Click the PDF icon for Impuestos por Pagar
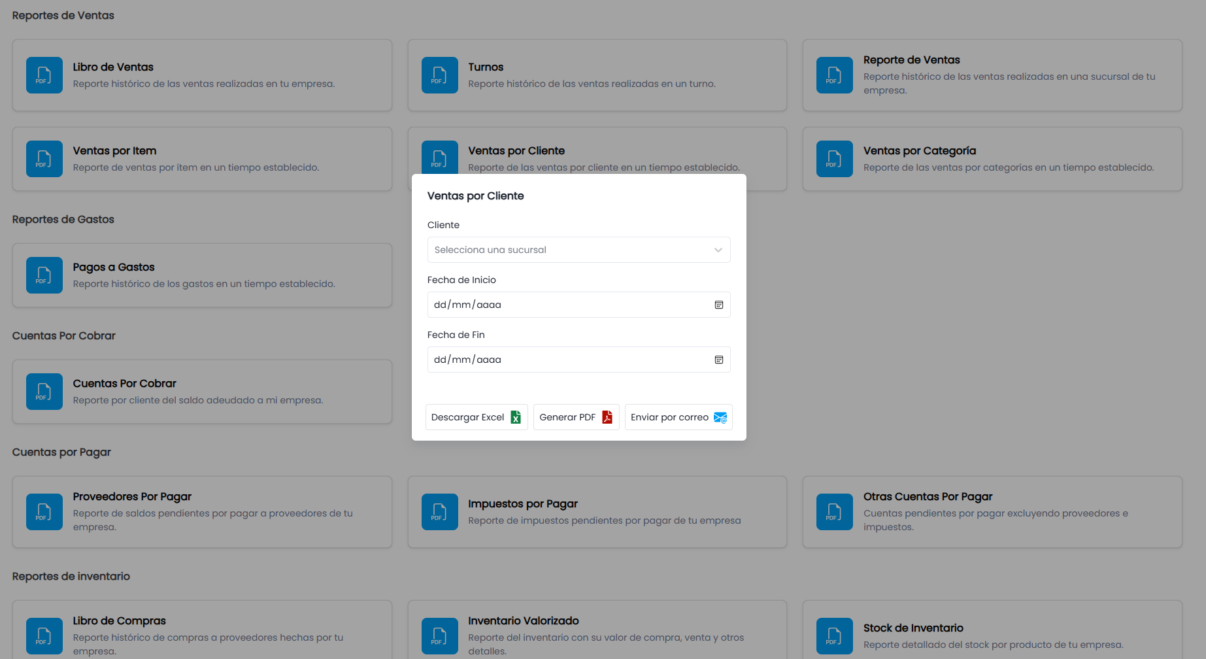The height and width of the screenshot is (659, 1206). (440, 512)
